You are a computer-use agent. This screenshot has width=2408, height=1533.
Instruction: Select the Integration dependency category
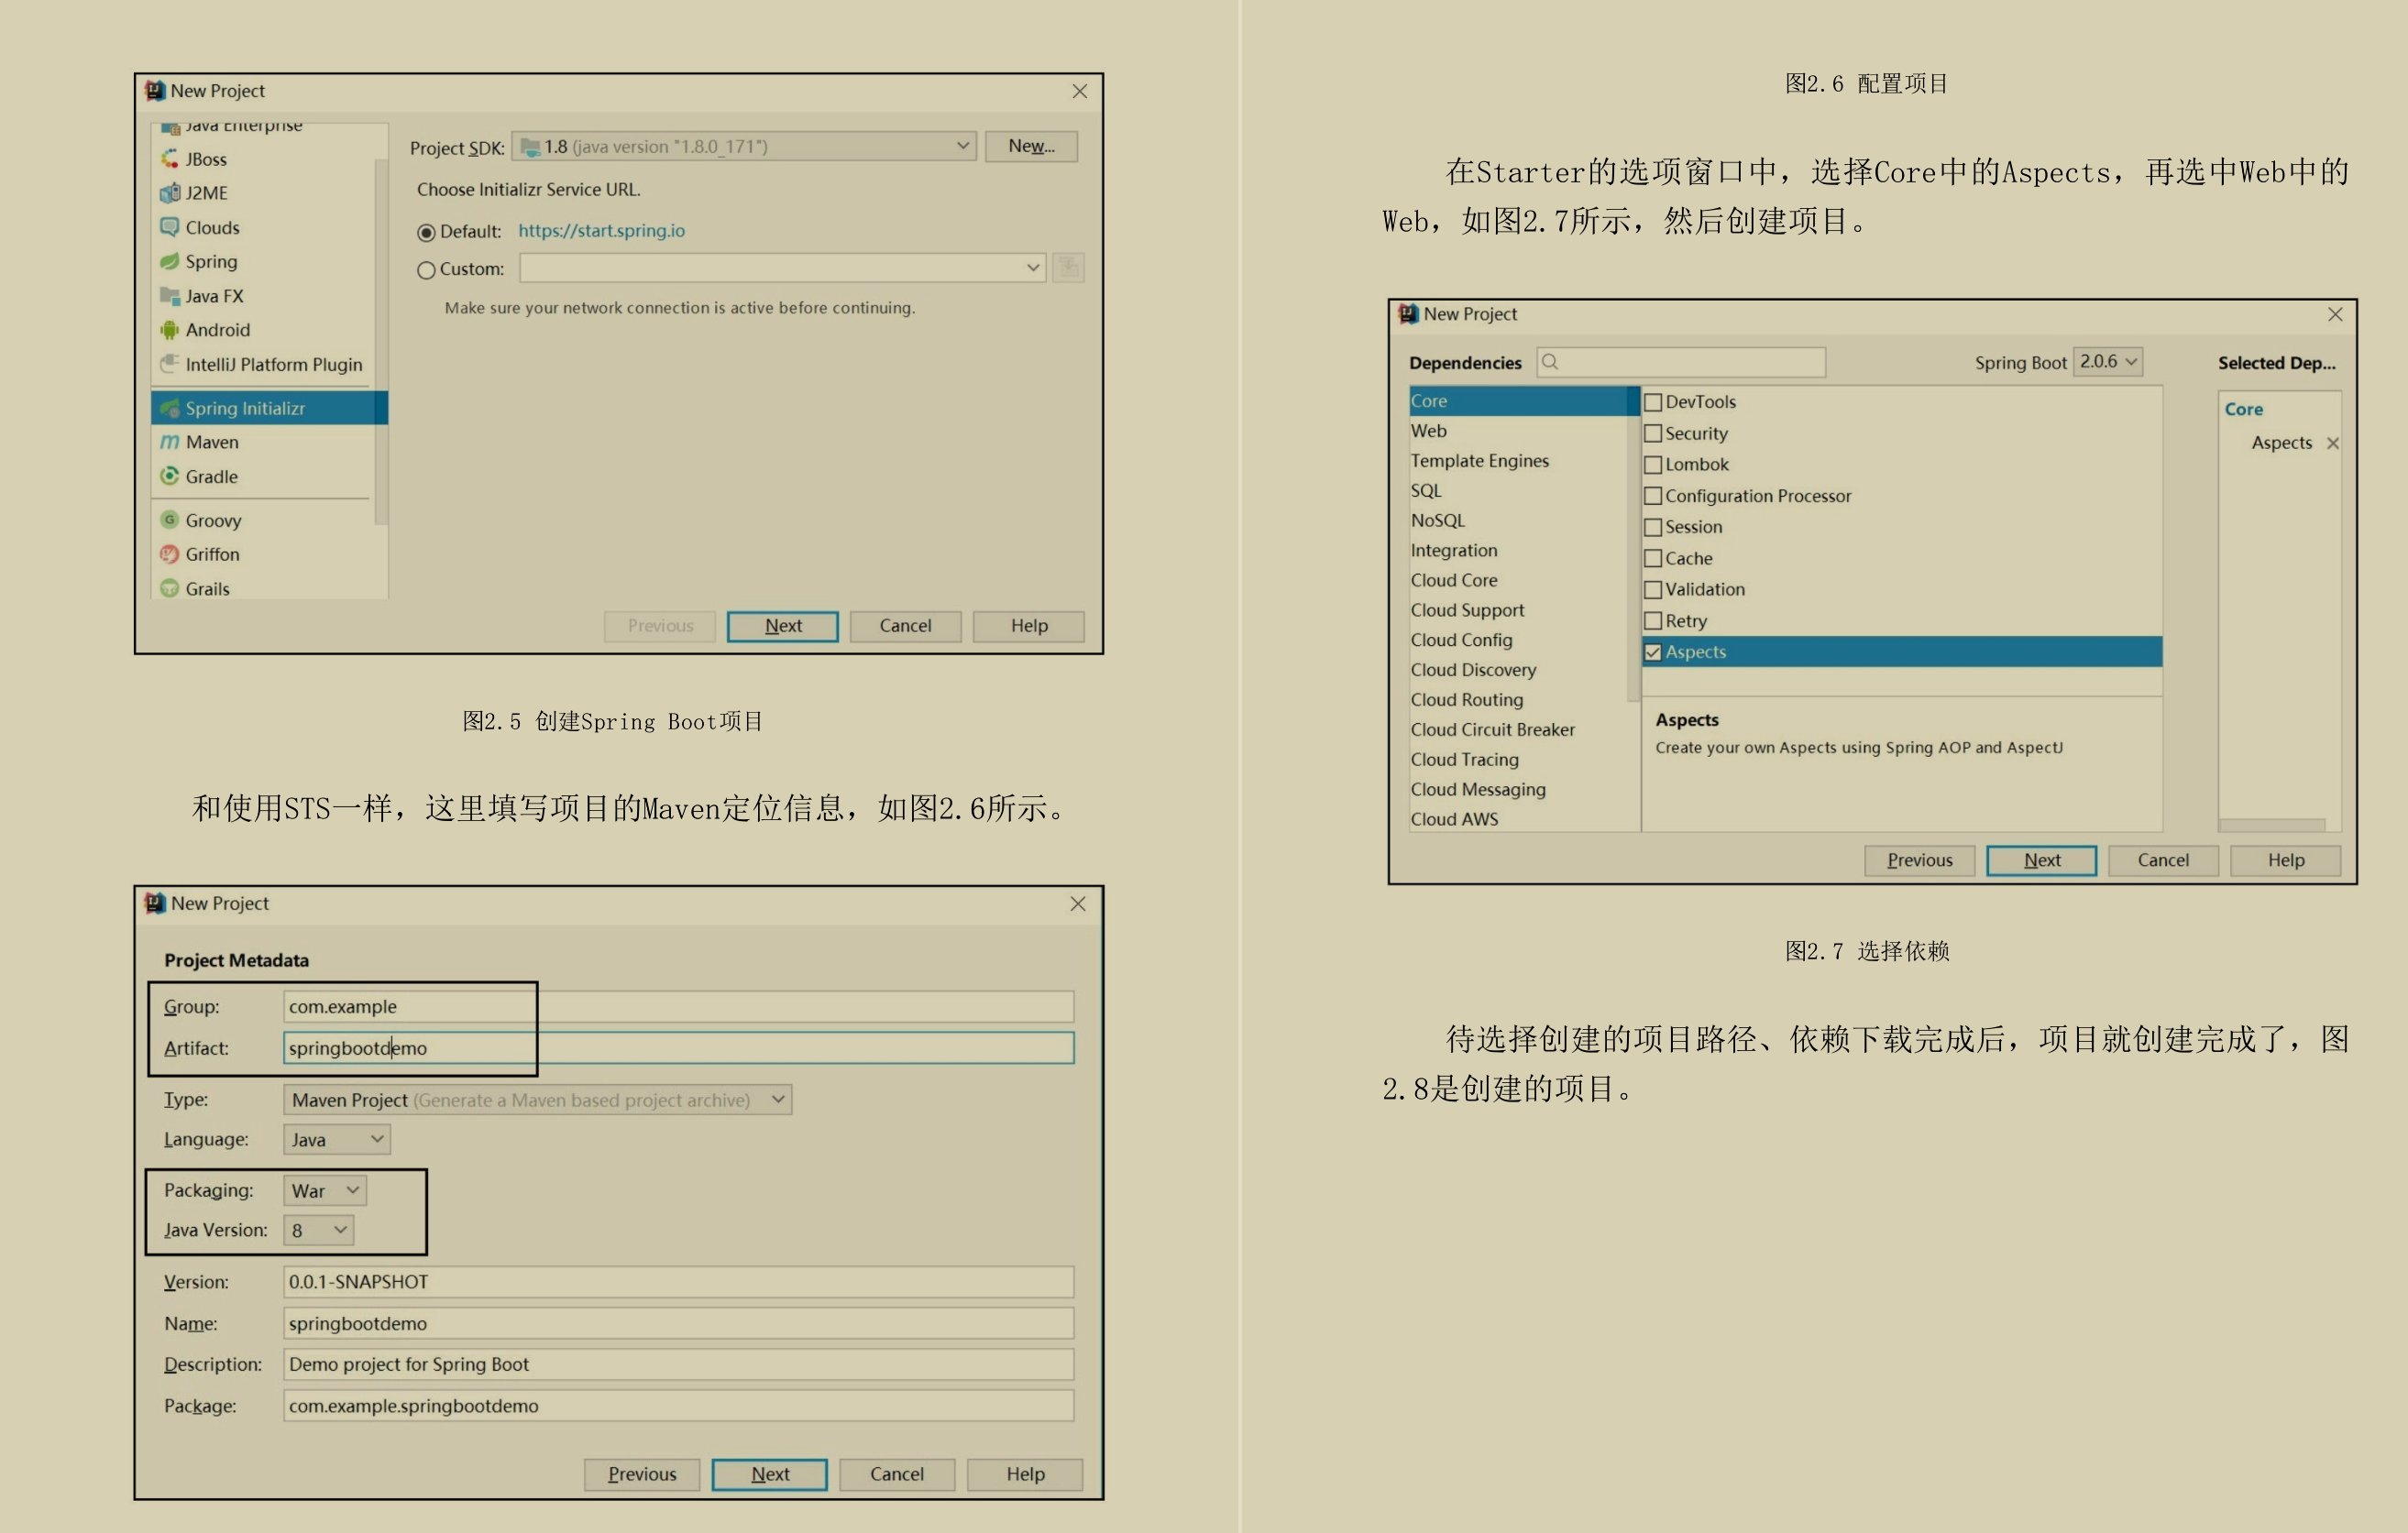point(1518,551)
